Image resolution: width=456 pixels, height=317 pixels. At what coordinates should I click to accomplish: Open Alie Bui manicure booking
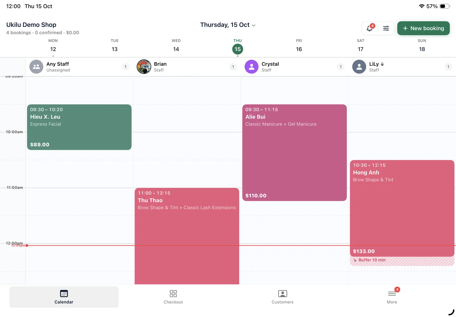click(x=294, y=153)
